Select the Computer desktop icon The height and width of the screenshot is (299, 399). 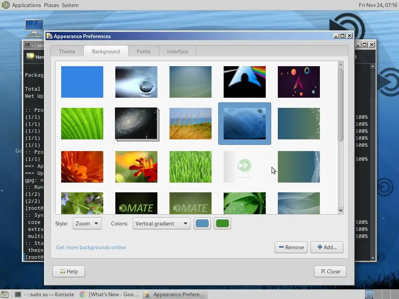click(x=34, y=28)
